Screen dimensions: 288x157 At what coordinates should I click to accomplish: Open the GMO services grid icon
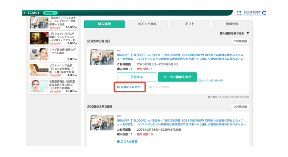239,13
